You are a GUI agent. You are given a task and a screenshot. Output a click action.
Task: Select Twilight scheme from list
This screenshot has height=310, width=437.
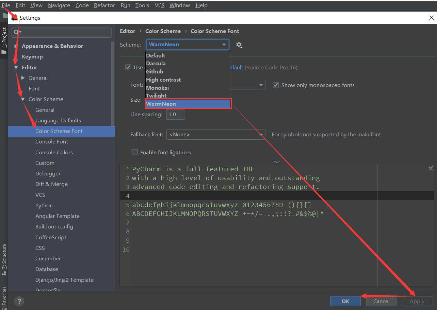click(188, 96)
